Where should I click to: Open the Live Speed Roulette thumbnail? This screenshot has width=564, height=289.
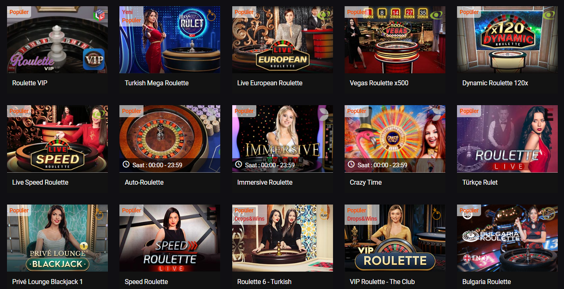pyautogui.click(x=57, y=139)
